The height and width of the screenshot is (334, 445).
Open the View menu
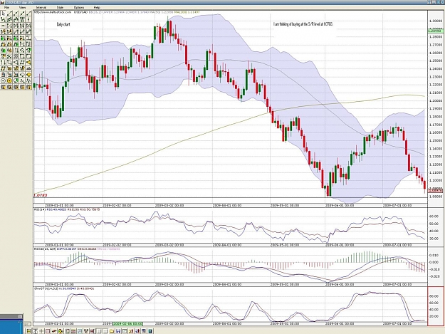tap(22, 7)
